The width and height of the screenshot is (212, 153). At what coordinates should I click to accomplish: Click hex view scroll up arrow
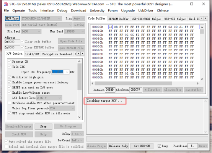tap(202, 27)
